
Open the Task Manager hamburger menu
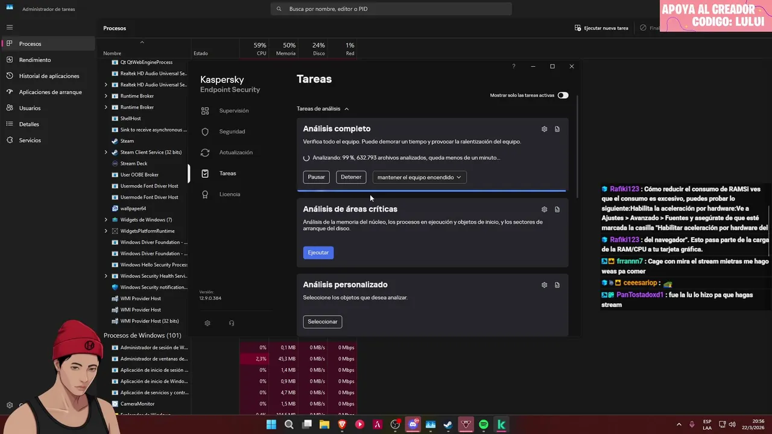pos(10,27)
